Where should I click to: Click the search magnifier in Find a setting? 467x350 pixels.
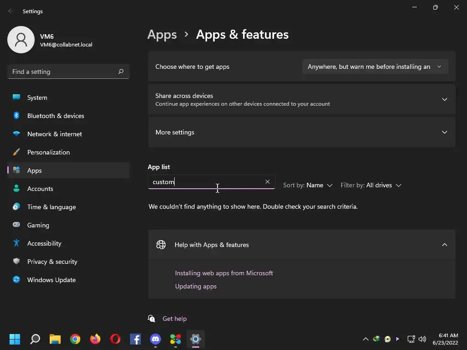tap(121, 72)
